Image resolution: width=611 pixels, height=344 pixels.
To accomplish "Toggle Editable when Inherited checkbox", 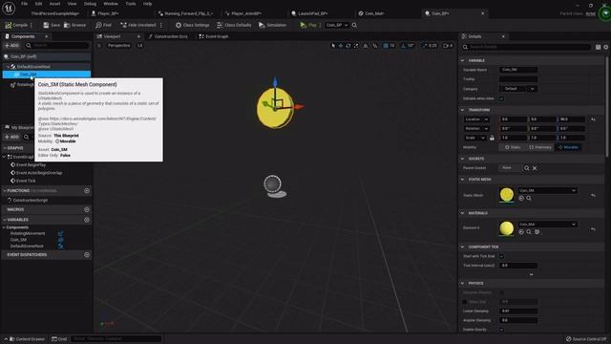I will 501,98.
